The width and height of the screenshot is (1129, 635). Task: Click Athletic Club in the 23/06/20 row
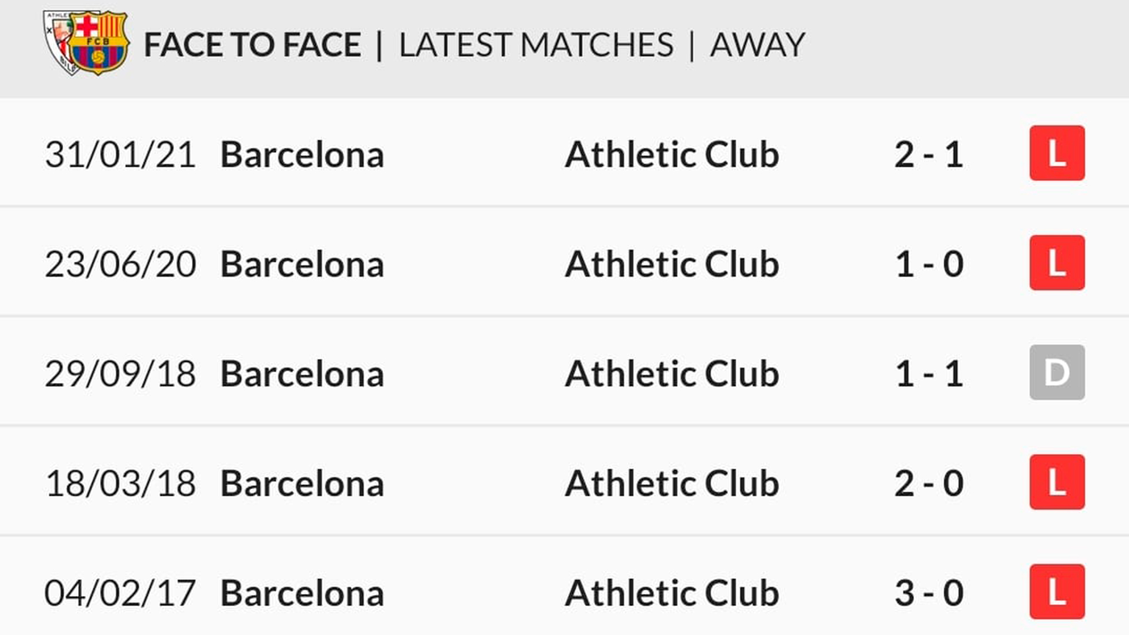[672, 264]
